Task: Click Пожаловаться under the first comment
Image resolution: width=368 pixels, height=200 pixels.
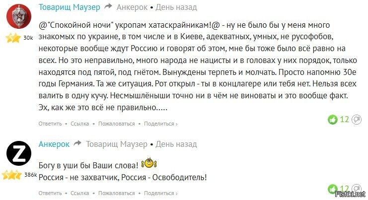Action: pyautogui.click(x=116, y=124)
